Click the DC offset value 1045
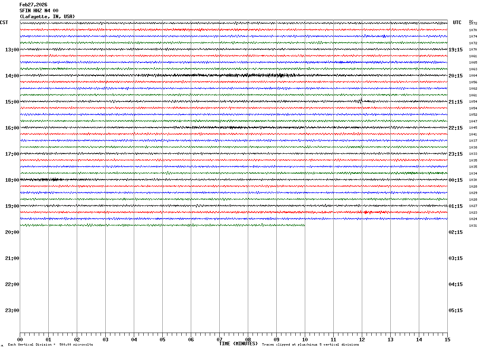479x350 pixels. coord(473,128)
